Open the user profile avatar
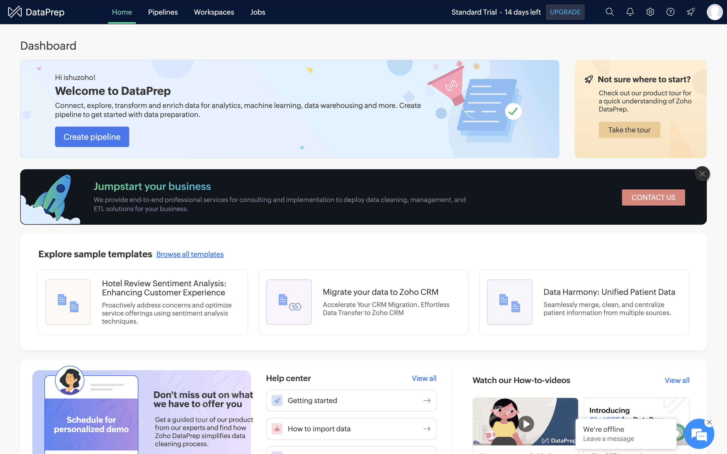Image resolution: width=727 pixels, height=454 pixels. [x=714, y=12]
